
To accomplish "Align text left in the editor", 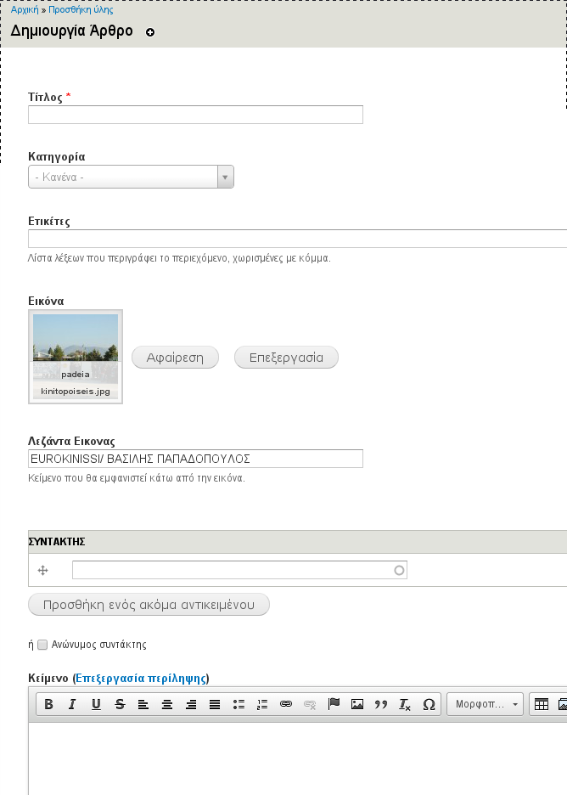I will 143,704.
